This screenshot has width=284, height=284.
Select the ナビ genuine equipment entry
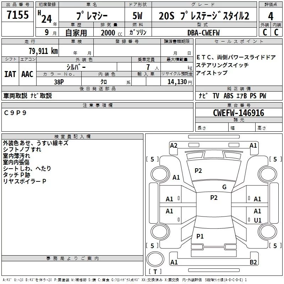[203, 95]
